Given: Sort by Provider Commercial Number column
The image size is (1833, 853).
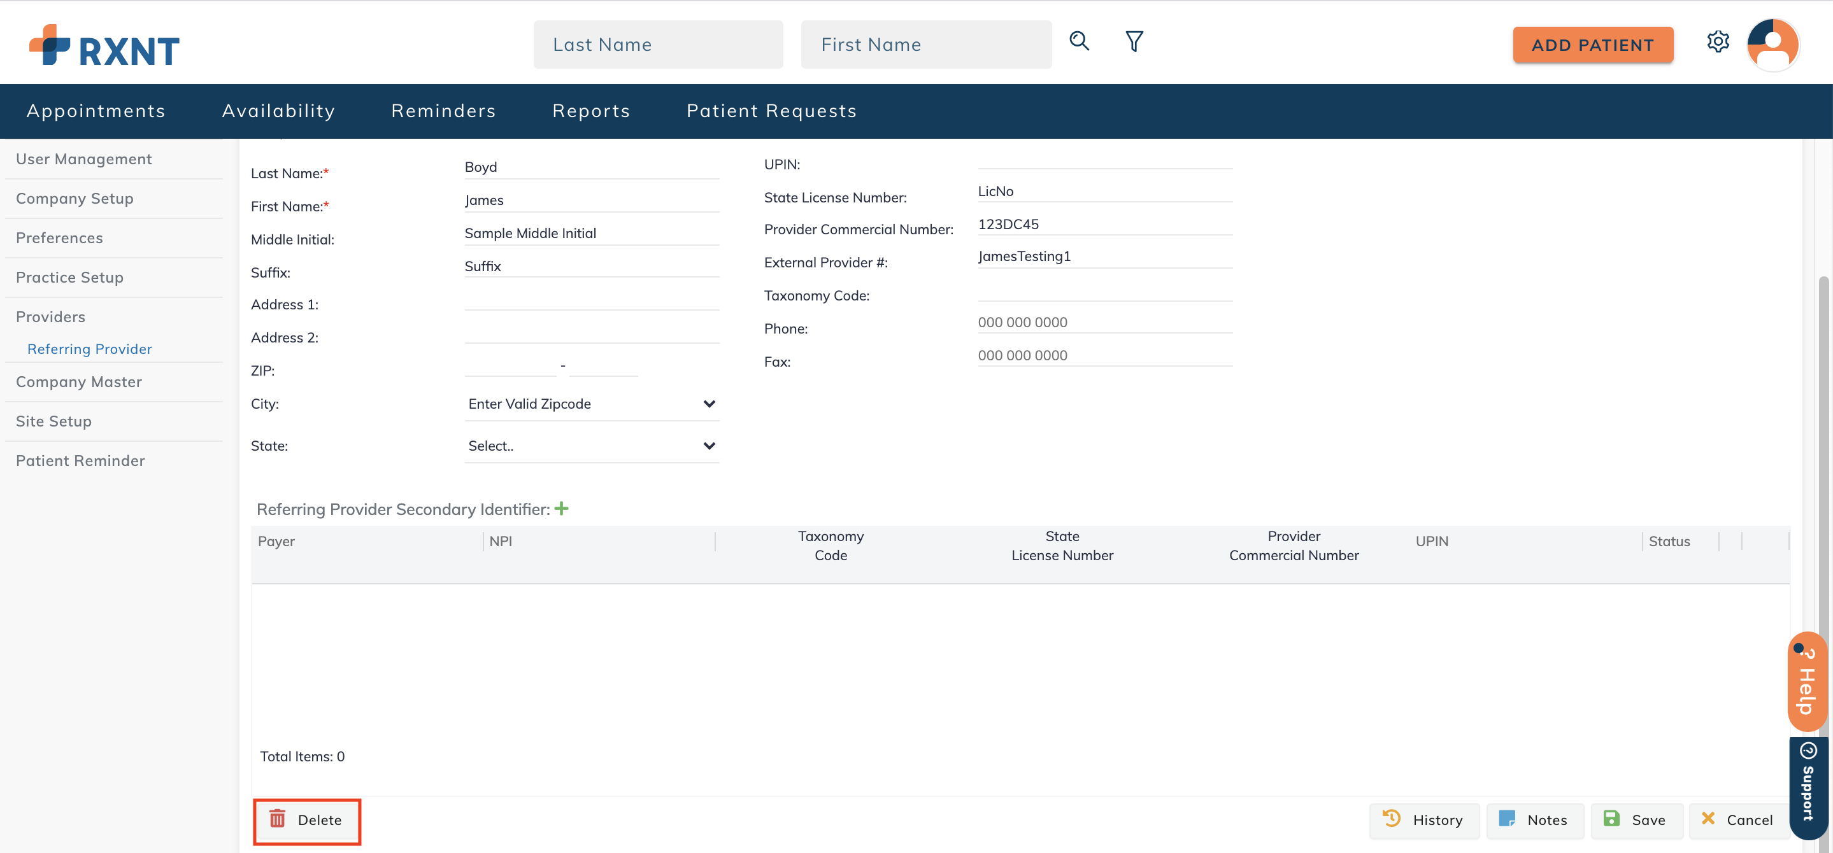Looking at the screenshot, I should [x=1294, y=546].
